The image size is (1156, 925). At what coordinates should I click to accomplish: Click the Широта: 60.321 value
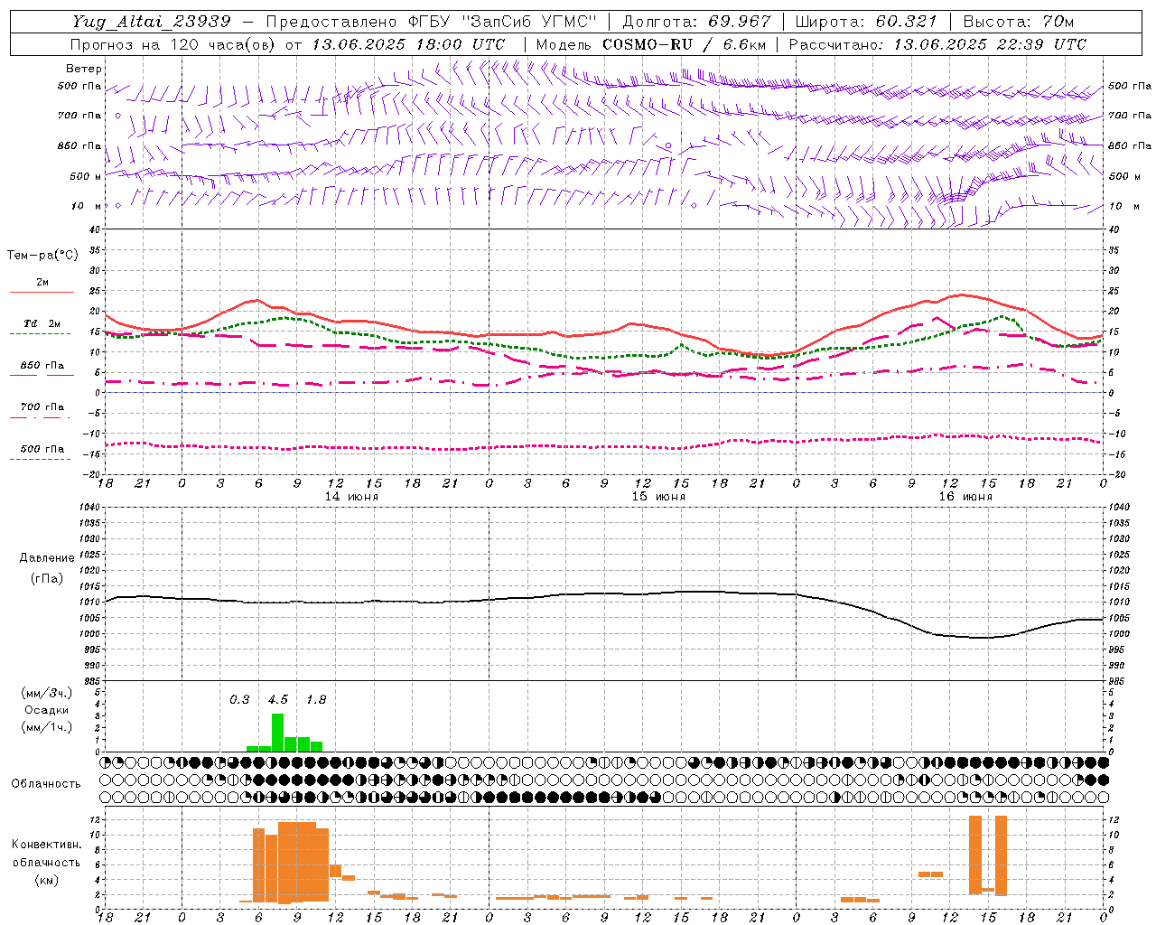tap(866, 22)
